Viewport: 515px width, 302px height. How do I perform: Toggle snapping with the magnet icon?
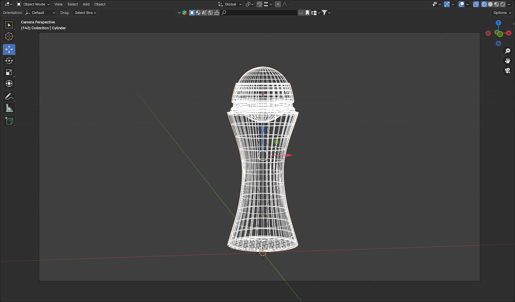click(259, 4)
